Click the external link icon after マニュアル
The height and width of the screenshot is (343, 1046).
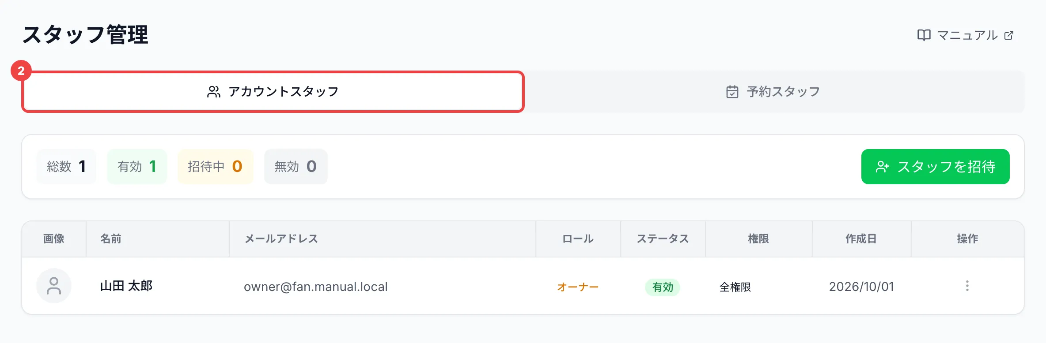click(x=1009, y=35)
